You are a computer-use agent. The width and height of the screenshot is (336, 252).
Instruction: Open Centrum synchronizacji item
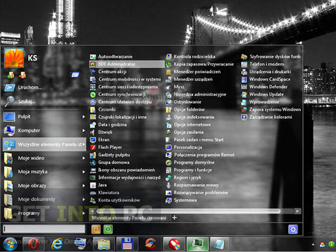[118, 94]
